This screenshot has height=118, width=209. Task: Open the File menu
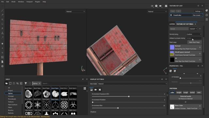click(2, 2)
